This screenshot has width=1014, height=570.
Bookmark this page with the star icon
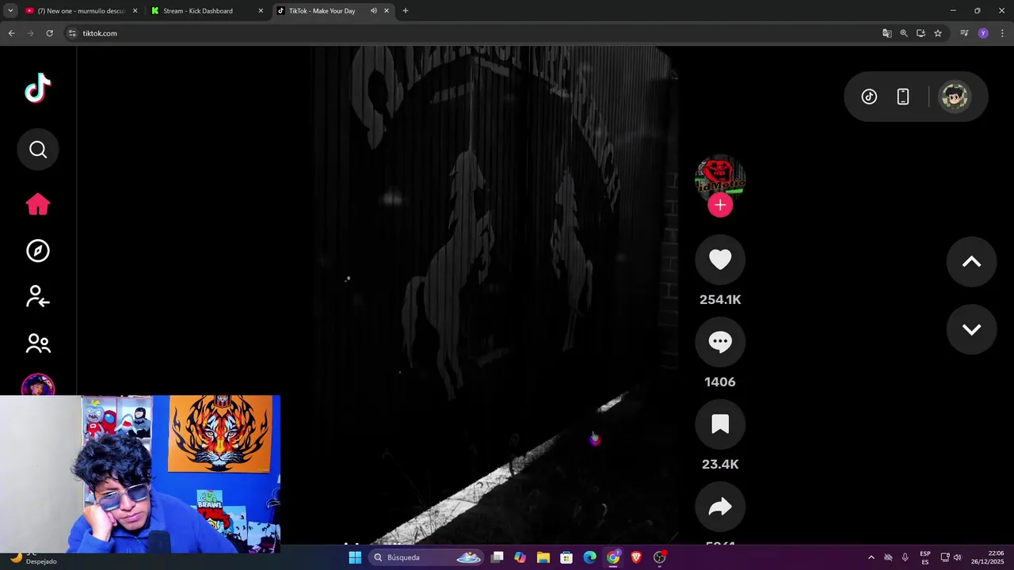[x=938, y=33]
